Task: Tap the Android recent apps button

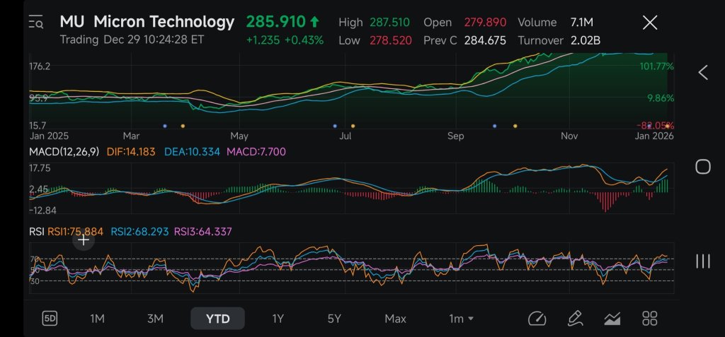Action: click(703, 261)
